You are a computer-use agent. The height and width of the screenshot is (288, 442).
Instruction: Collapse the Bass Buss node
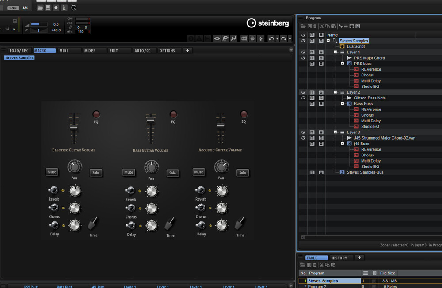[x=342, y=103]
